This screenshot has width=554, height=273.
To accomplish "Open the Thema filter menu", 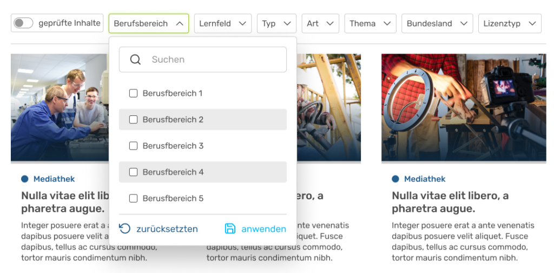I will [x=370, y=23].
